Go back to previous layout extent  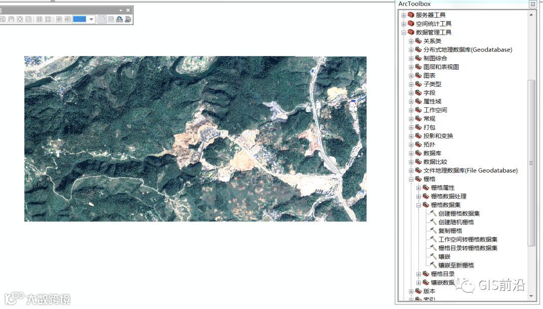59,19
